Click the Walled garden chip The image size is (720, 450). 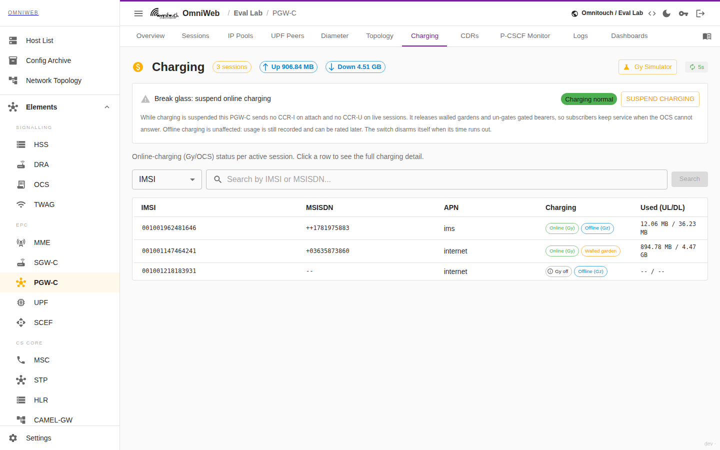click(600, 251)
